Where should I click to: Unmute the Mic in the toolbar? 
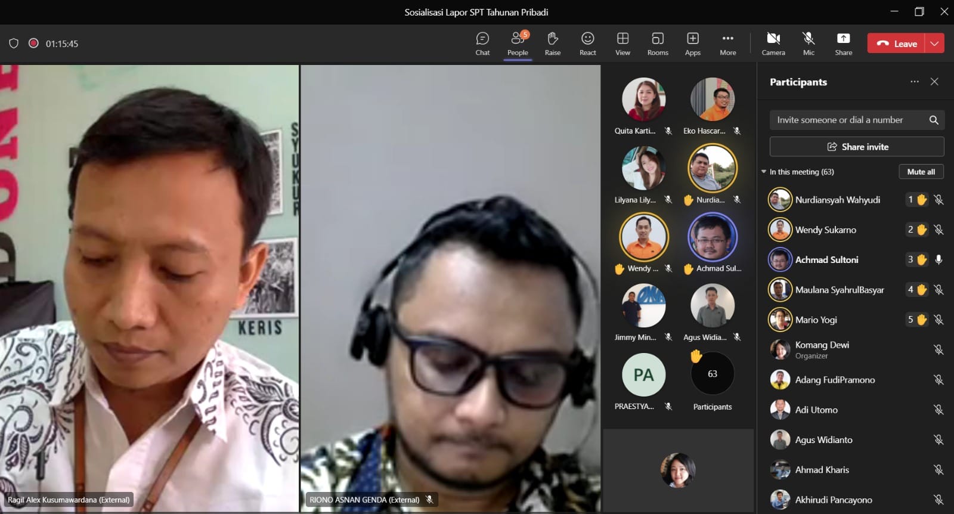tap(809, 44)
